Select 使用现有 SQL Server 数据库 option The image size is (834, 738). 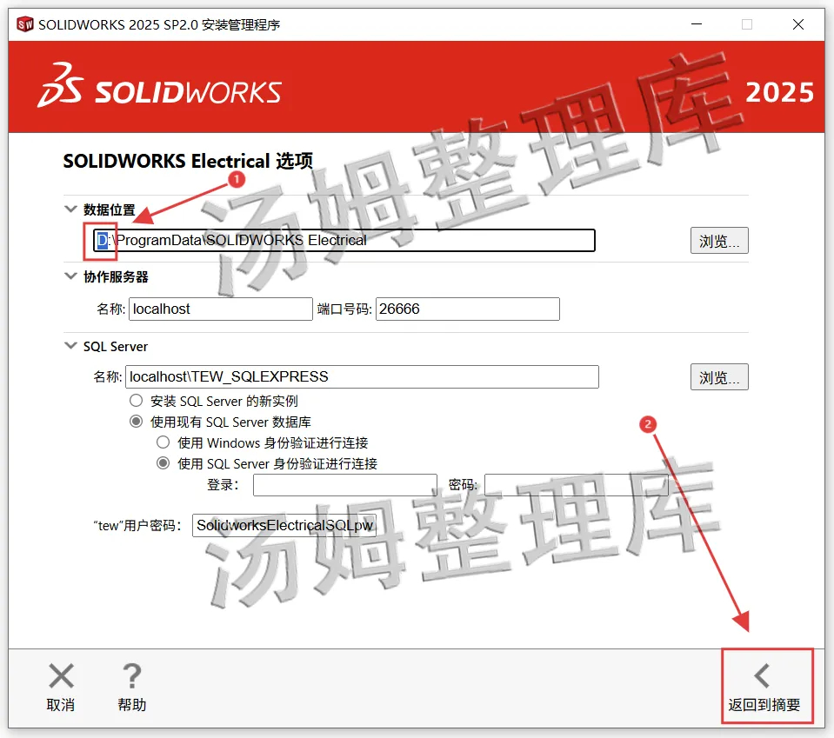pyautogui.click(x=137, y=422)
